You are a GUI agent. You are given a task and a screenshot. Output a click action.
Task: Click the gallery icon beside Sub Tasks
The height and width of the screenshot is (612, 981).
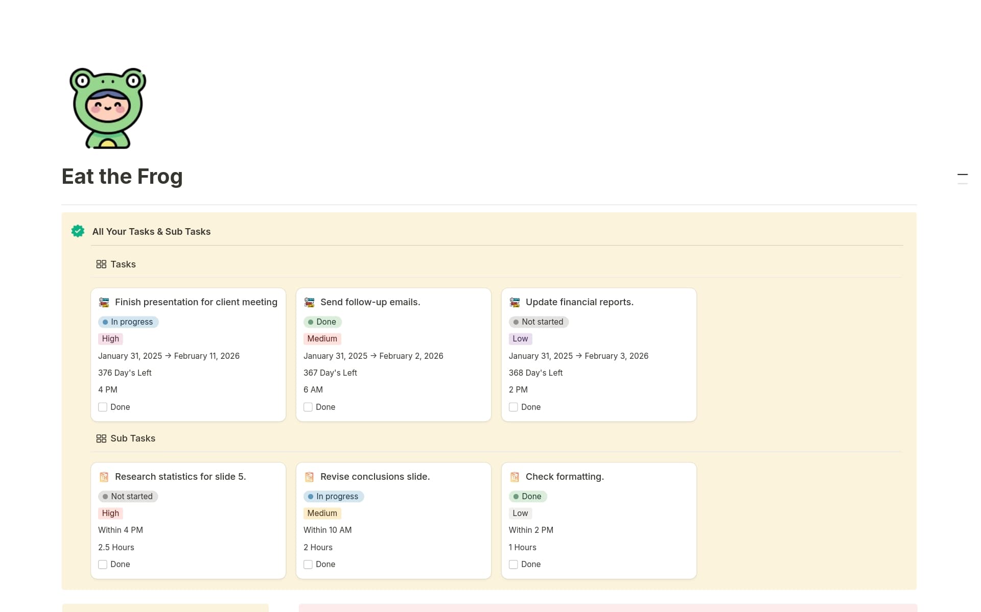101,438
